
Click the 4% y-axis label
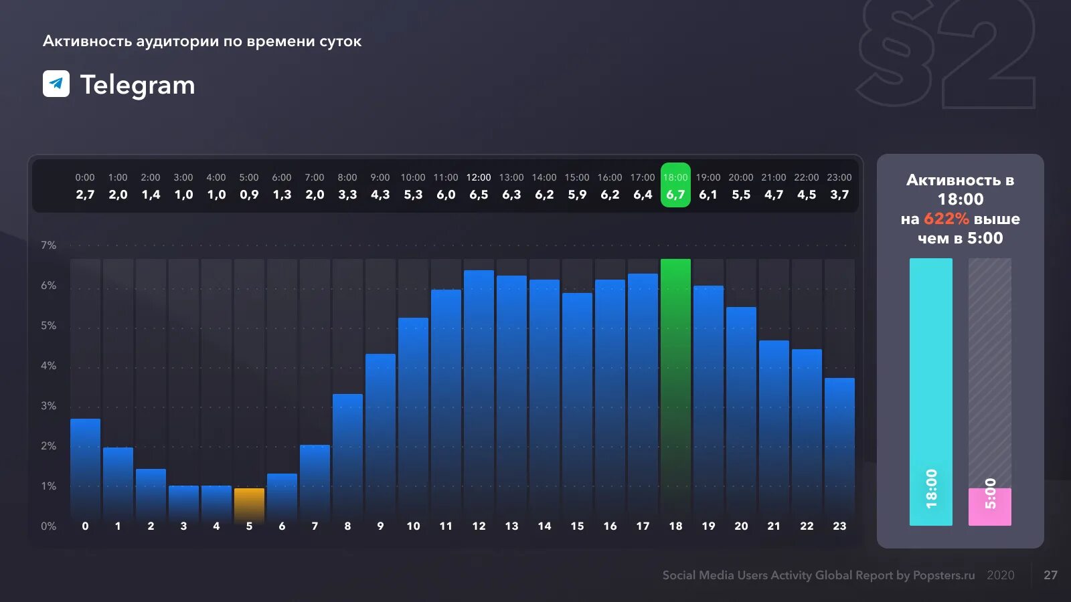[x=48, y=366]
